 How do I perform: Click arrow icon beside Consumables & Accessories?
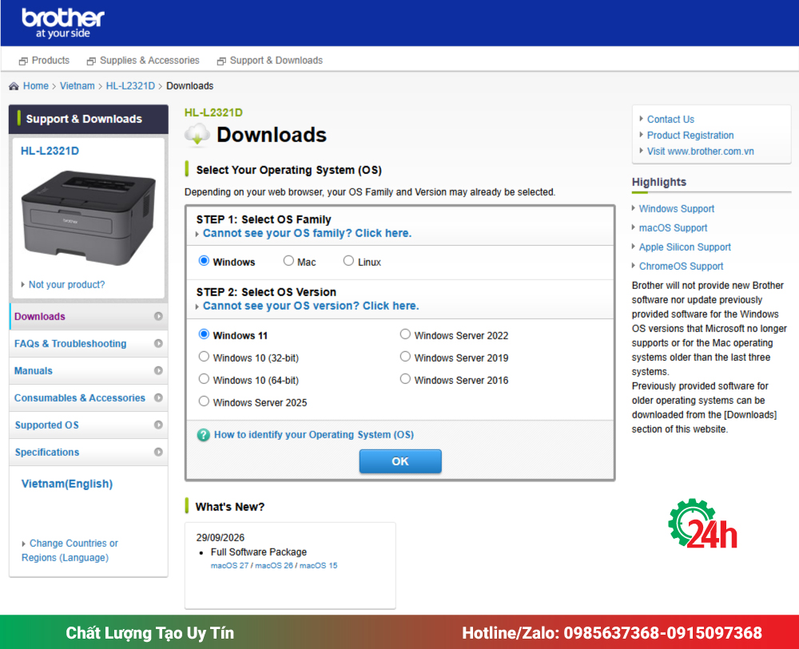pyautogui.click(x=158, y=398)
